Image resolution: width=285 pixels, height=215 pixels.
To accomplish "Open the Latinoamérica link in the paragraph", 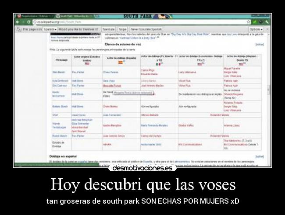I will click(182, 162).
